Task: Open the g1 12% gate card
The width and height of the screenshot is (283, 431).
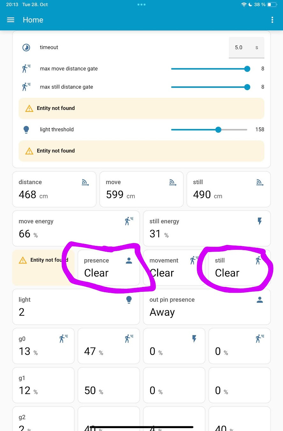Action: pos(43,385)
